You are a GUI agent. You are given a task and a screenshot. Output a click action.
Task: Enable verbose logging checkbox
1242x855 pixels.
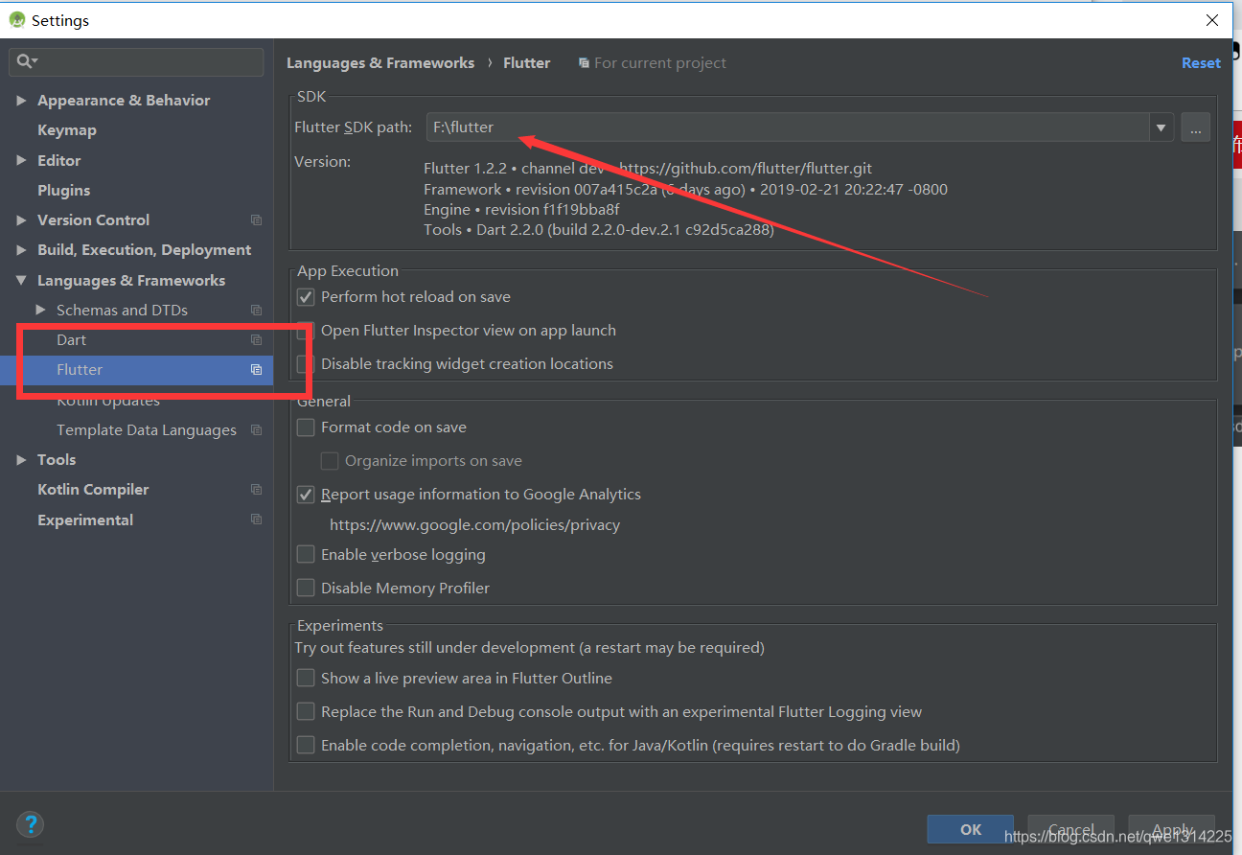tap(306, 555)
